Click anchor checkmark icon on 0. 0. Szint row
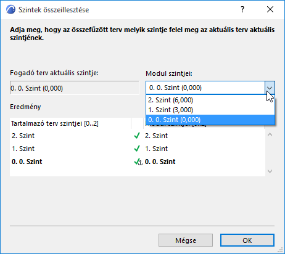285x254 pixels. [x=138, y=162]
